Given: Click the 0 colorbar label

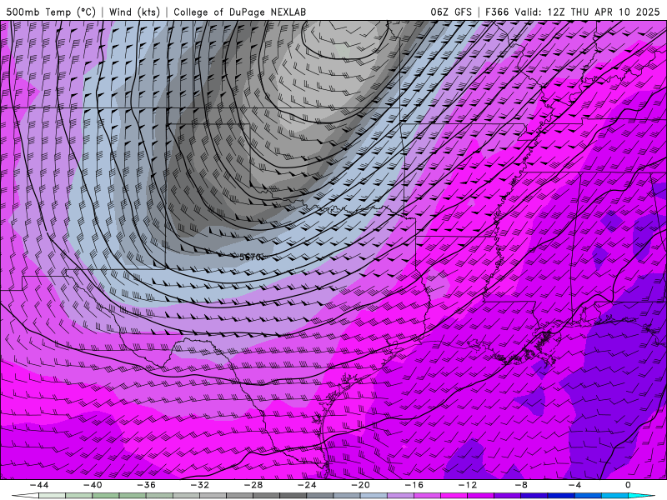Looking at the screenshot, I should tap(629, 485).
